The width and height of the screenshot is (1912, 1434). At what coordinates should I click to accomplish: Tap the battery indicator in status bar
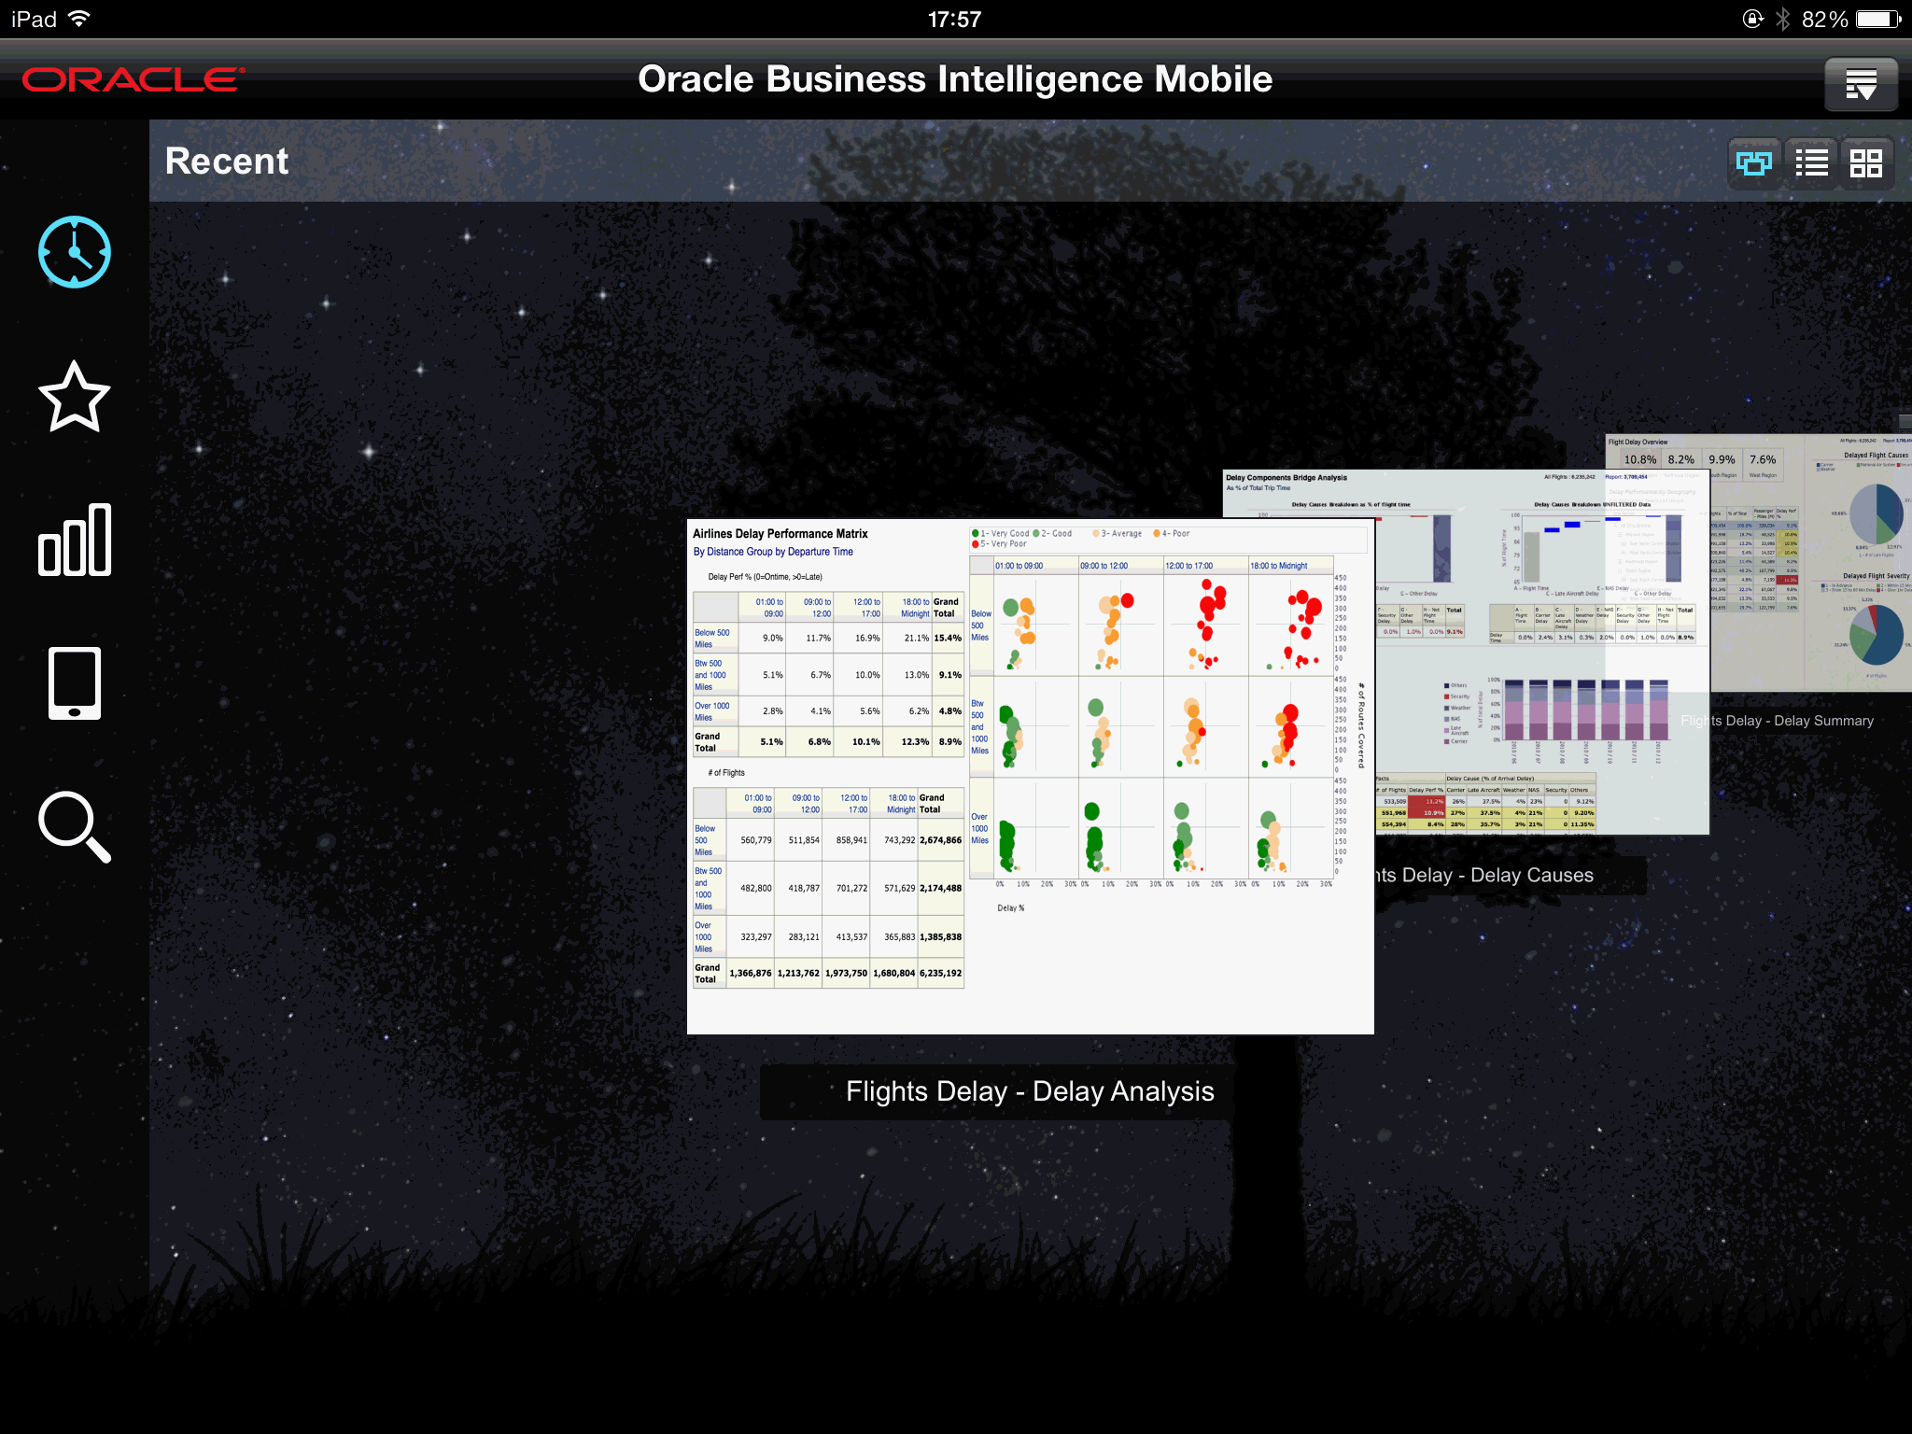(1878, 19)
